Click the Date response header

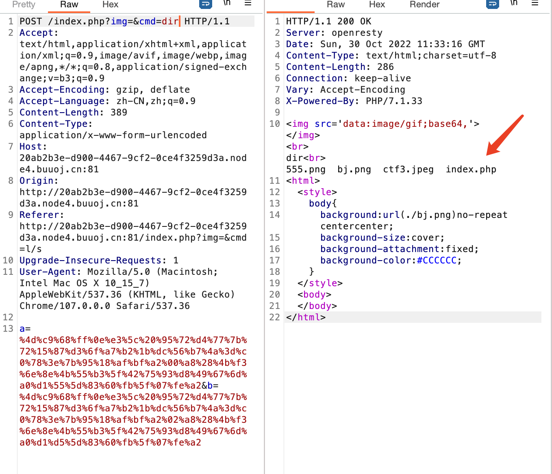[385, 44]
